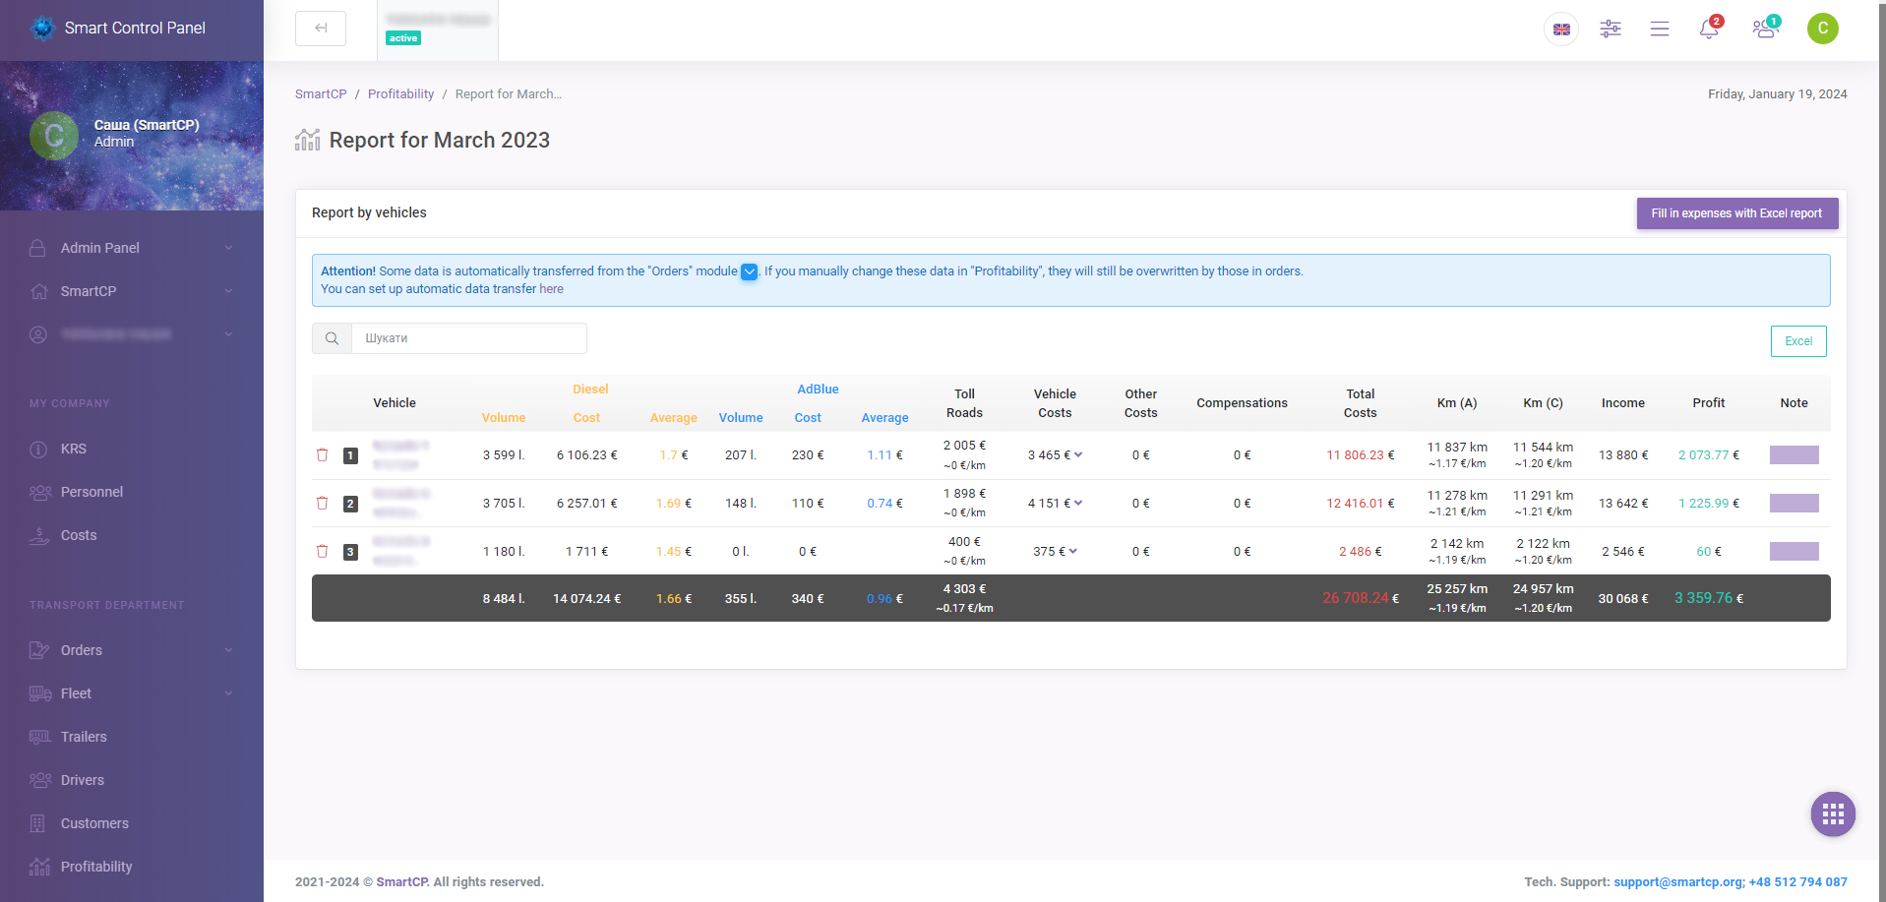1886x902 pixels.
Task: Click the vehicle search input field
Action: (468, 338)
